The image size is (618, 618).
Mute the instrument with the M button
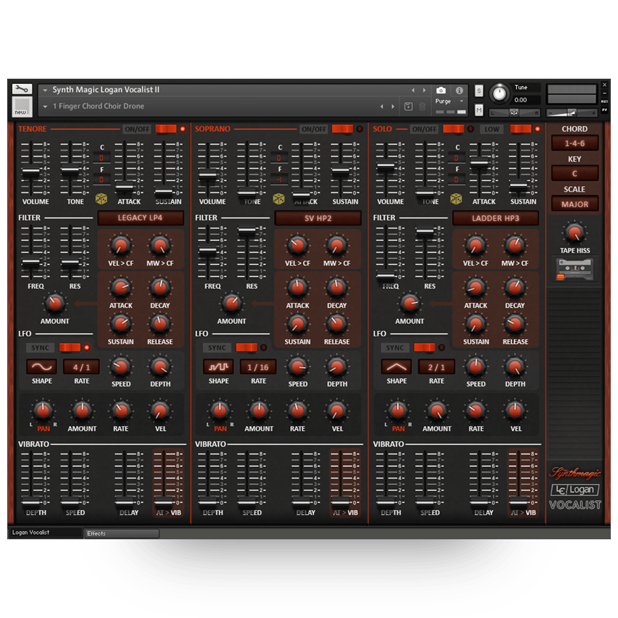pos(479,110)
